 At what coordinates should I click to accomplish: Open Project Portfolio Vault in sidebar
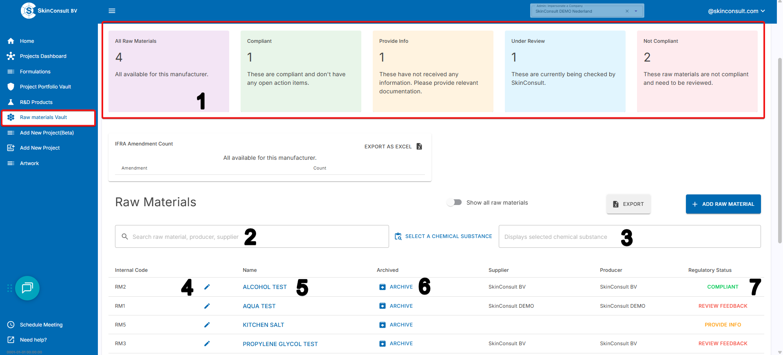[x=45, y=87]
